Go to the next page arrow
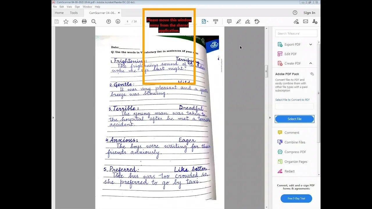 click(118, 21)
